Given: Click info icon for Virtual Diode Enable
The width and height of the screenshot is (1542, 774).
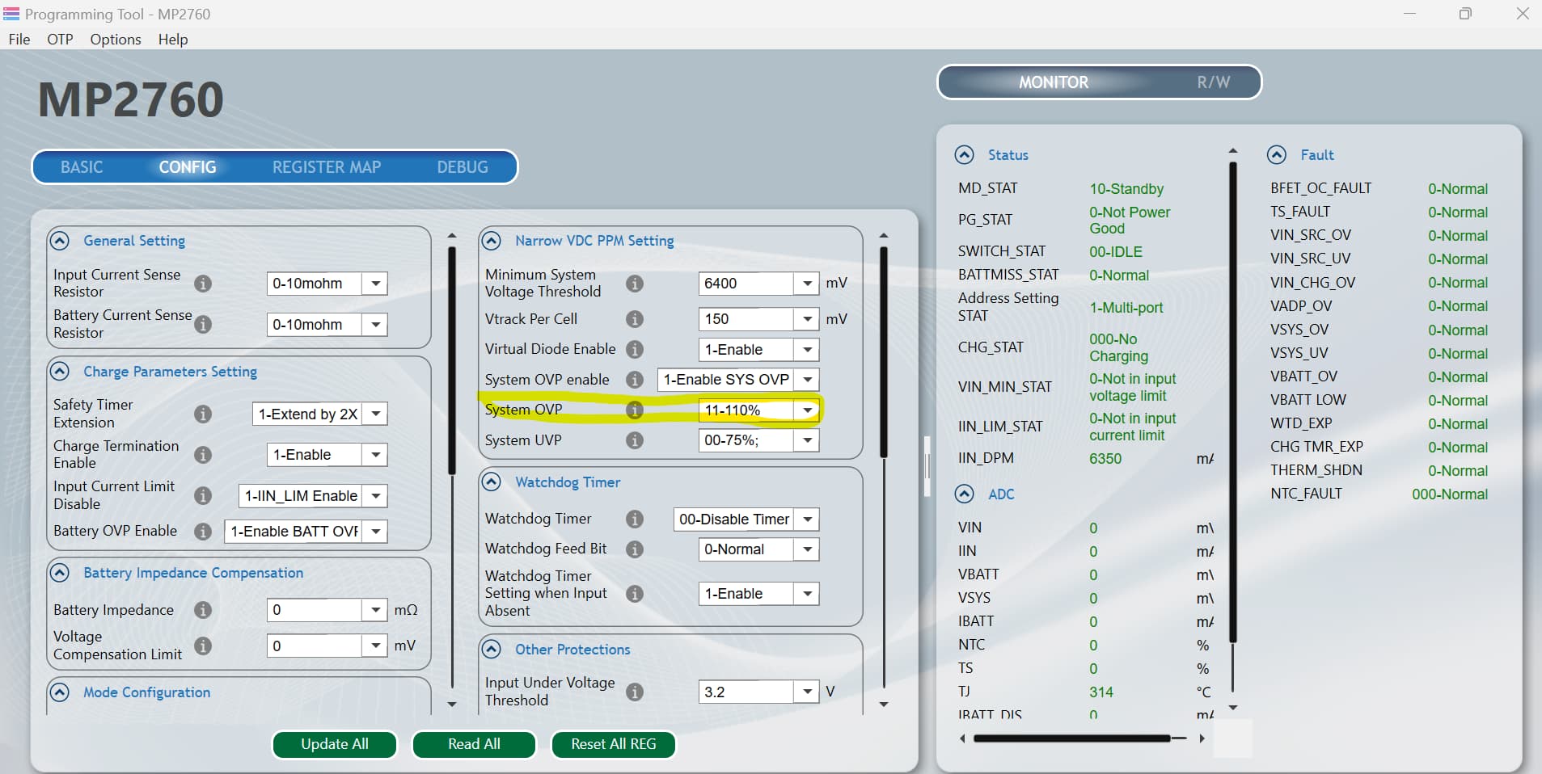Looking at the screenshot, I should coord(635,349).
